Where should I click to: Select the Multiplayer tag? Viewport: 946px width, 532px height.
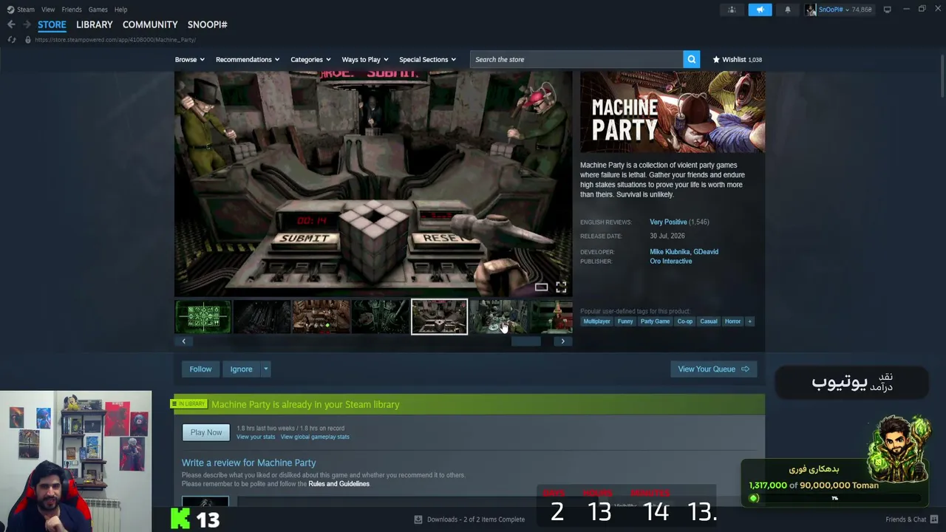tap(596, 321)
